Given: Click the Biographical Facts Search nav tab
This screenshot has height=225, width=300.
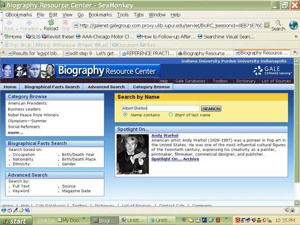Looking at the screenshot, I should (x=52, y=87).
